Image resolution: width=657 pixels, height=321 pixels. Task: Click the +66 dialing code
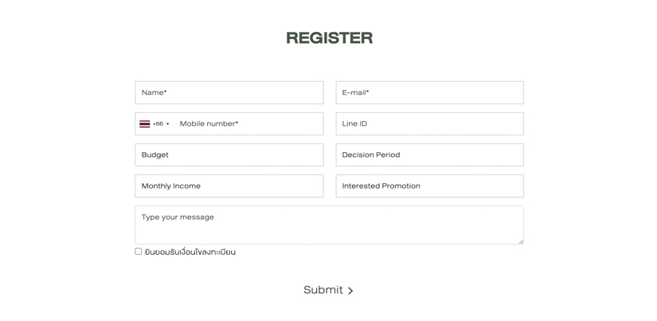point(158,123)
